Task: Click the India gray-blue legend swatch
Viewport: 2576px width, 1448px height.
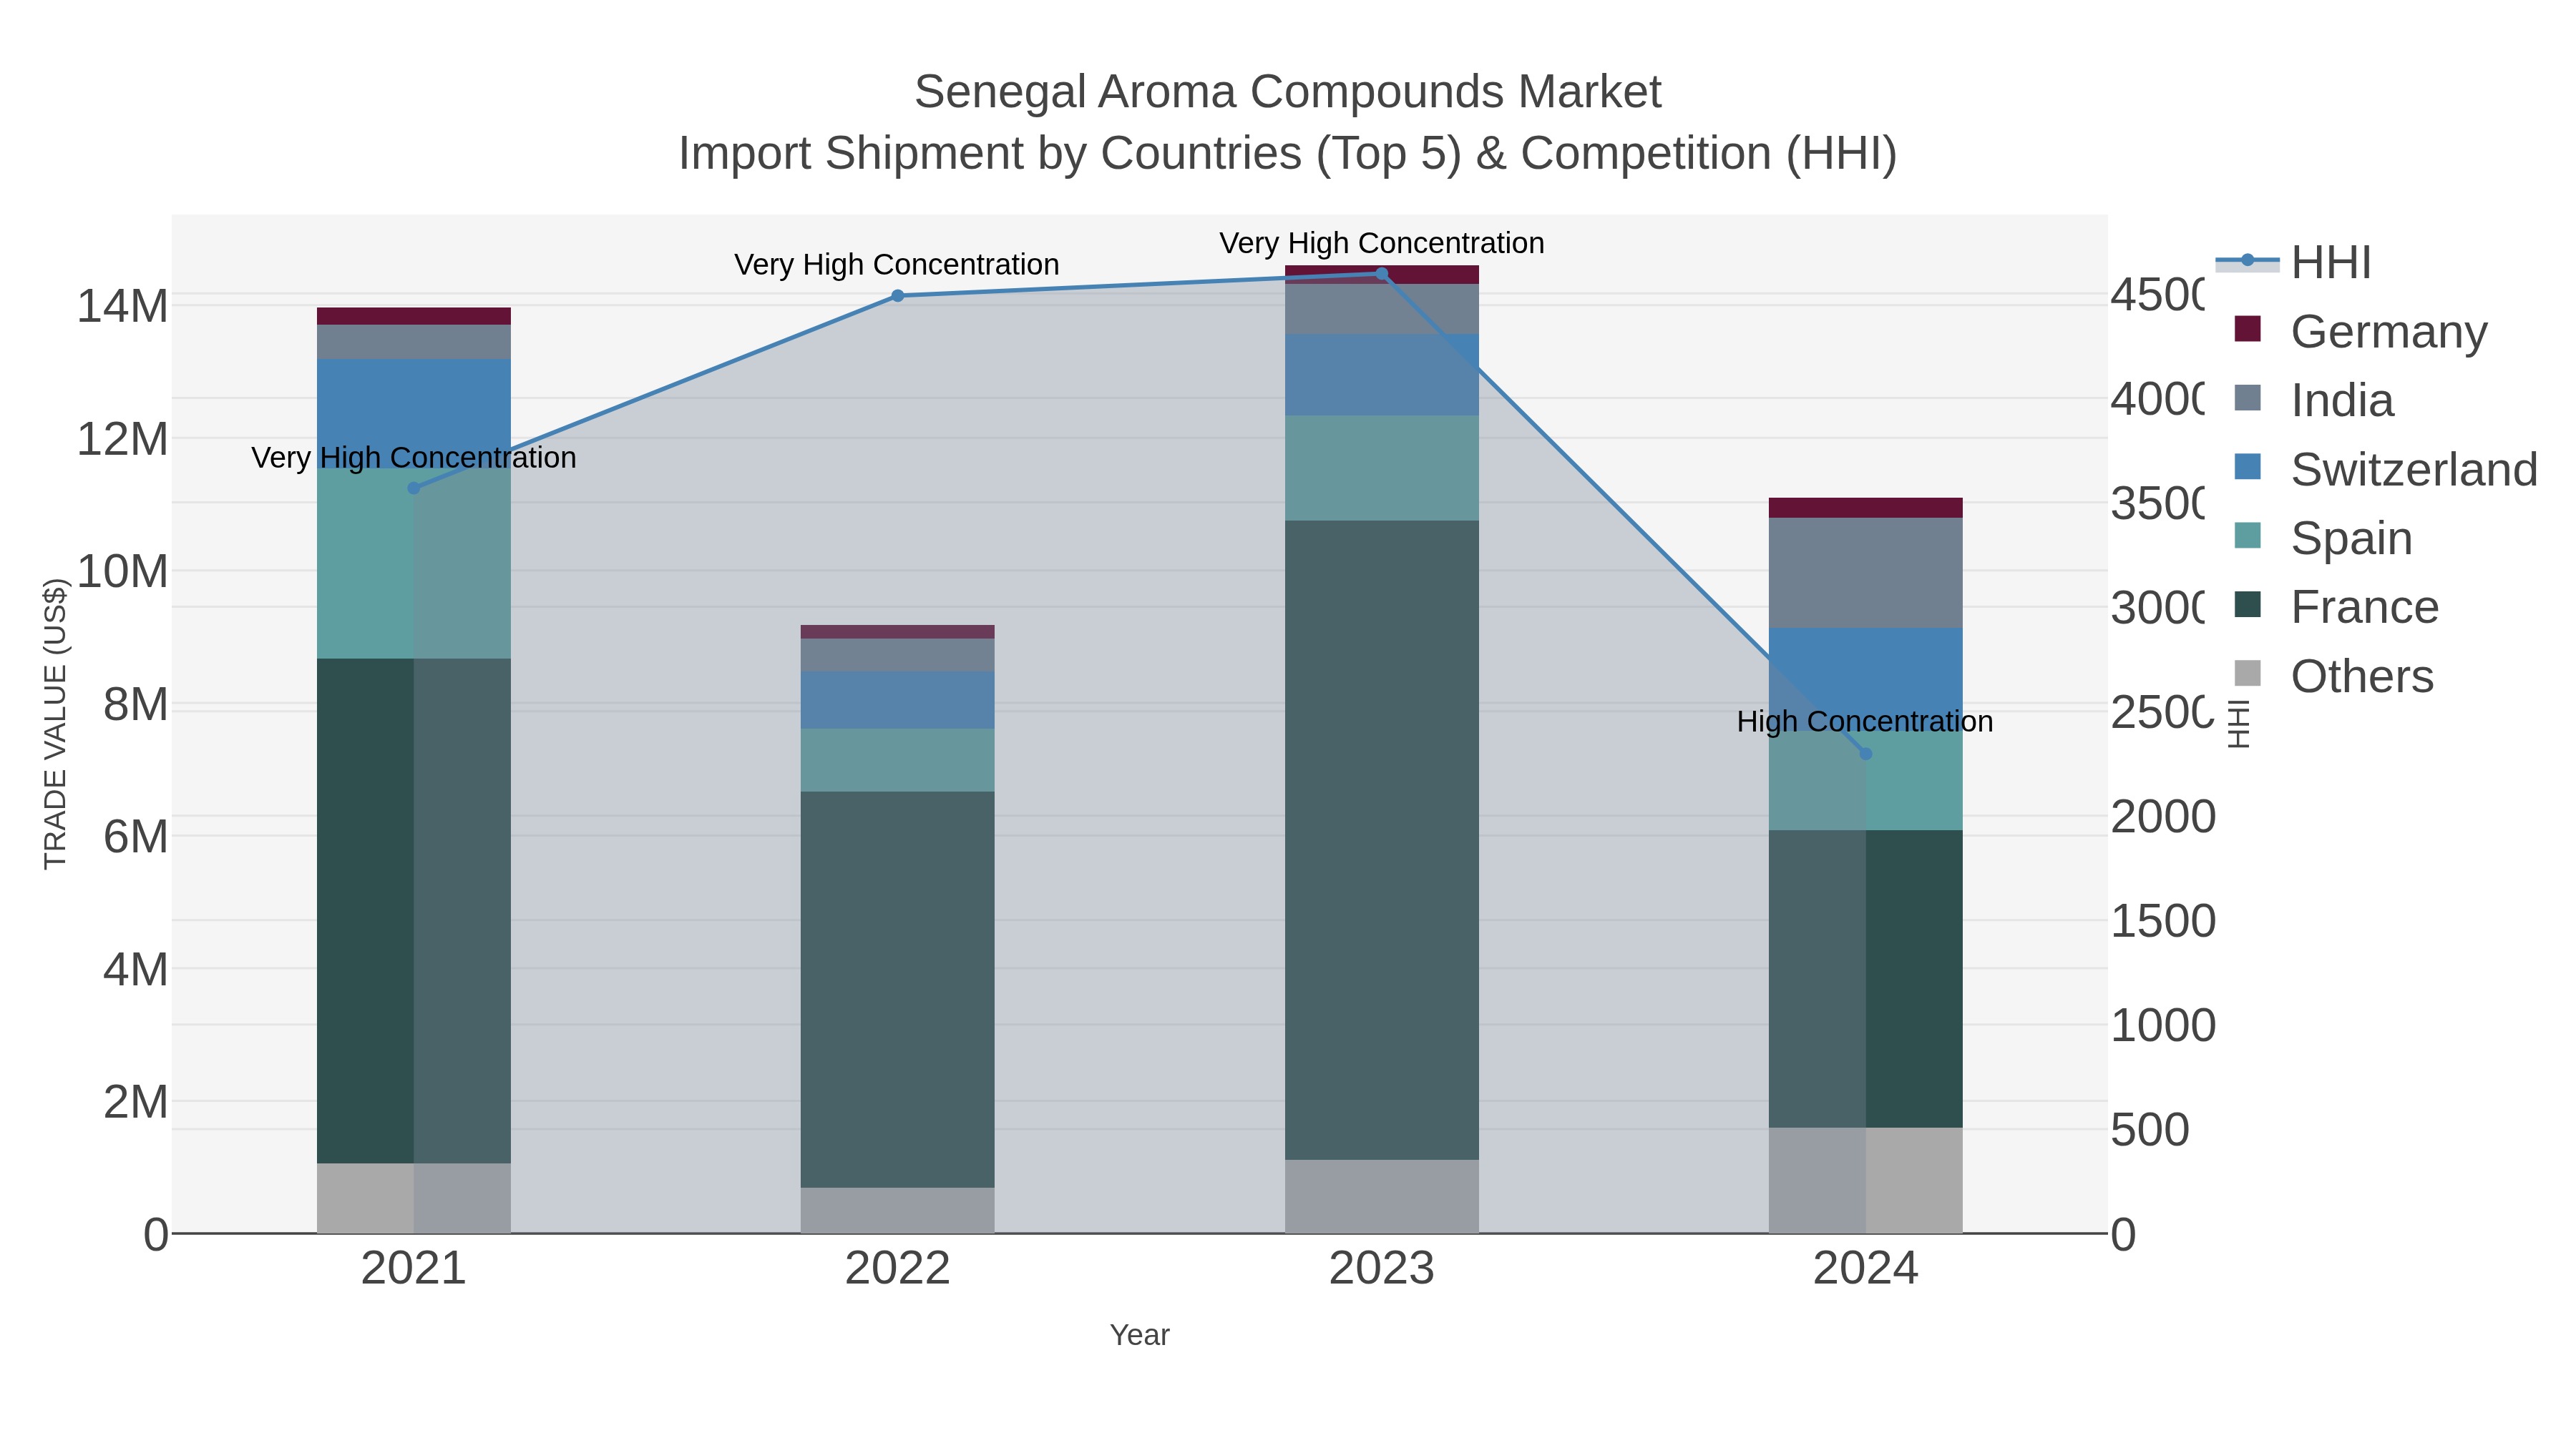Action: point(2247,398)
